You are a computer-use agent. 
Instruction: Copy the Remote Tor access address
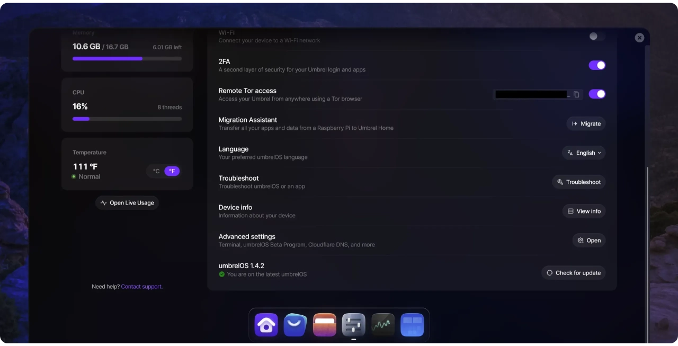(576, 94)
